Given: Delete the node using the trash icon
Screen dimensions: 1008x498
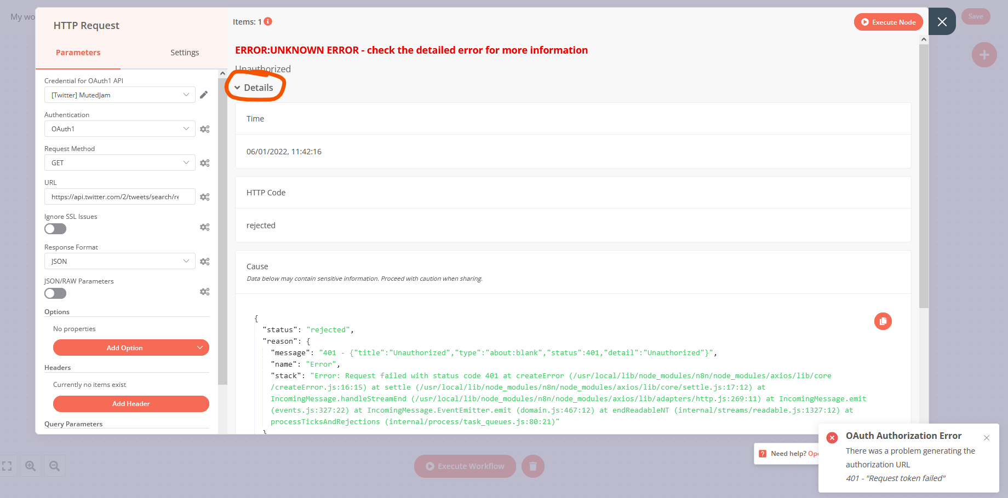Looking at the screenshot, I should 532,466.
